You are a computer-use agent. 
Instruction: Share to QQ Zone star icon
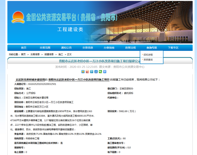tap(83, 72)
